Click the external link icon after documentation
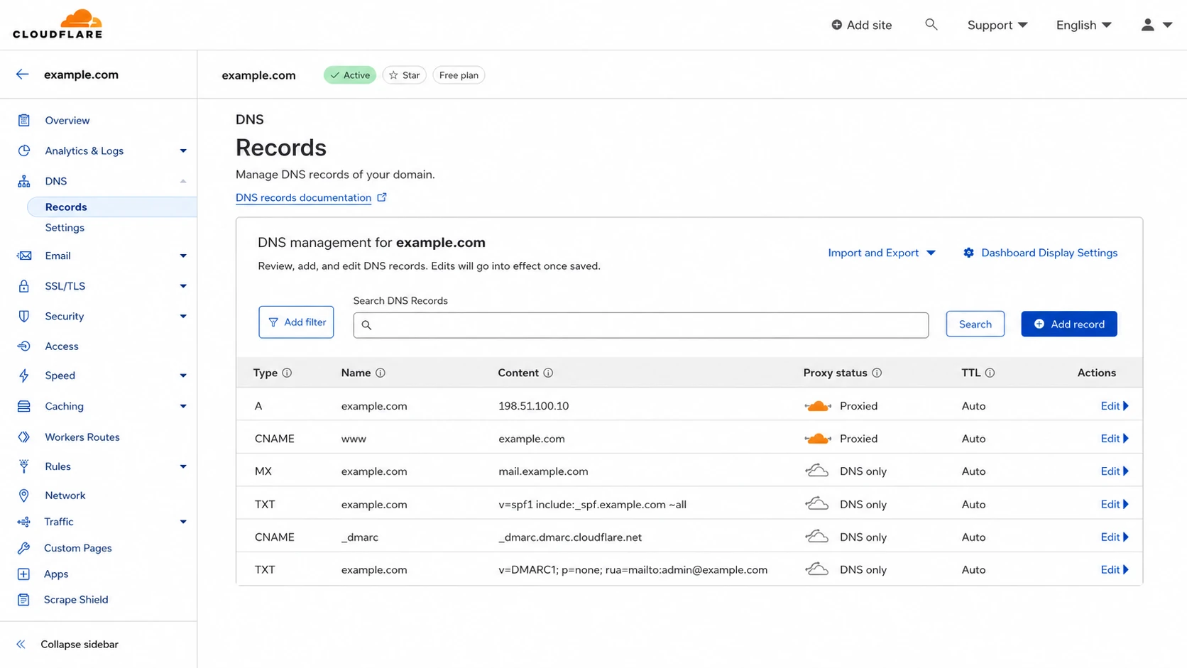Viewport: 1187px width, 668px height. pos(382,197)
